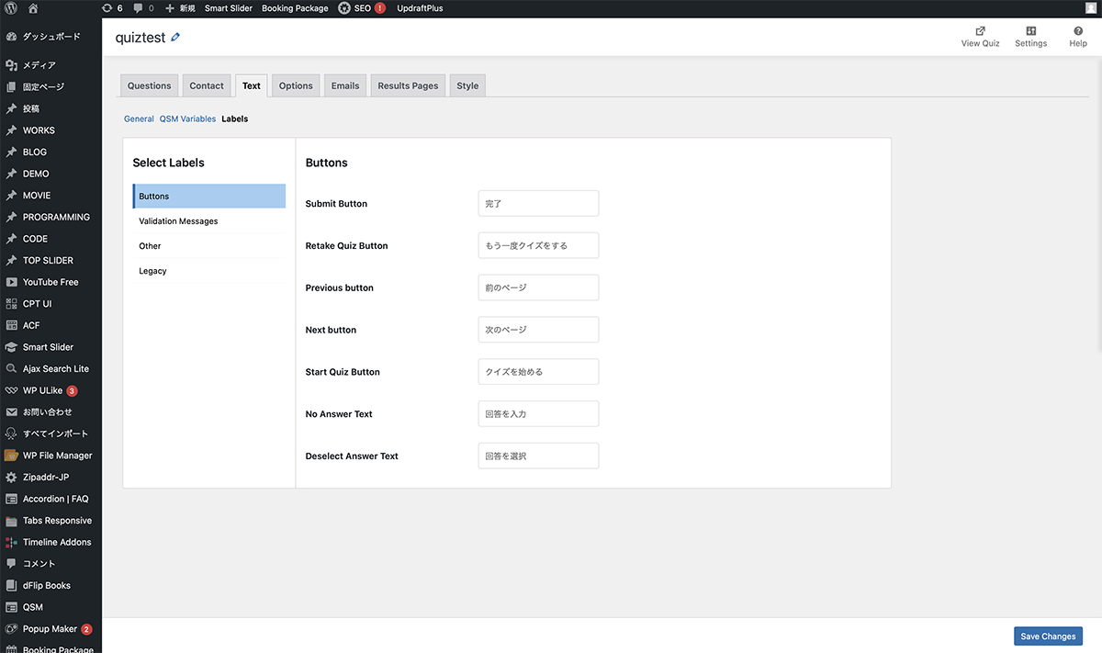Open the Results Pages tab
The height and width of the screenshot is (653, 1102).
click(x=408, y=85)
